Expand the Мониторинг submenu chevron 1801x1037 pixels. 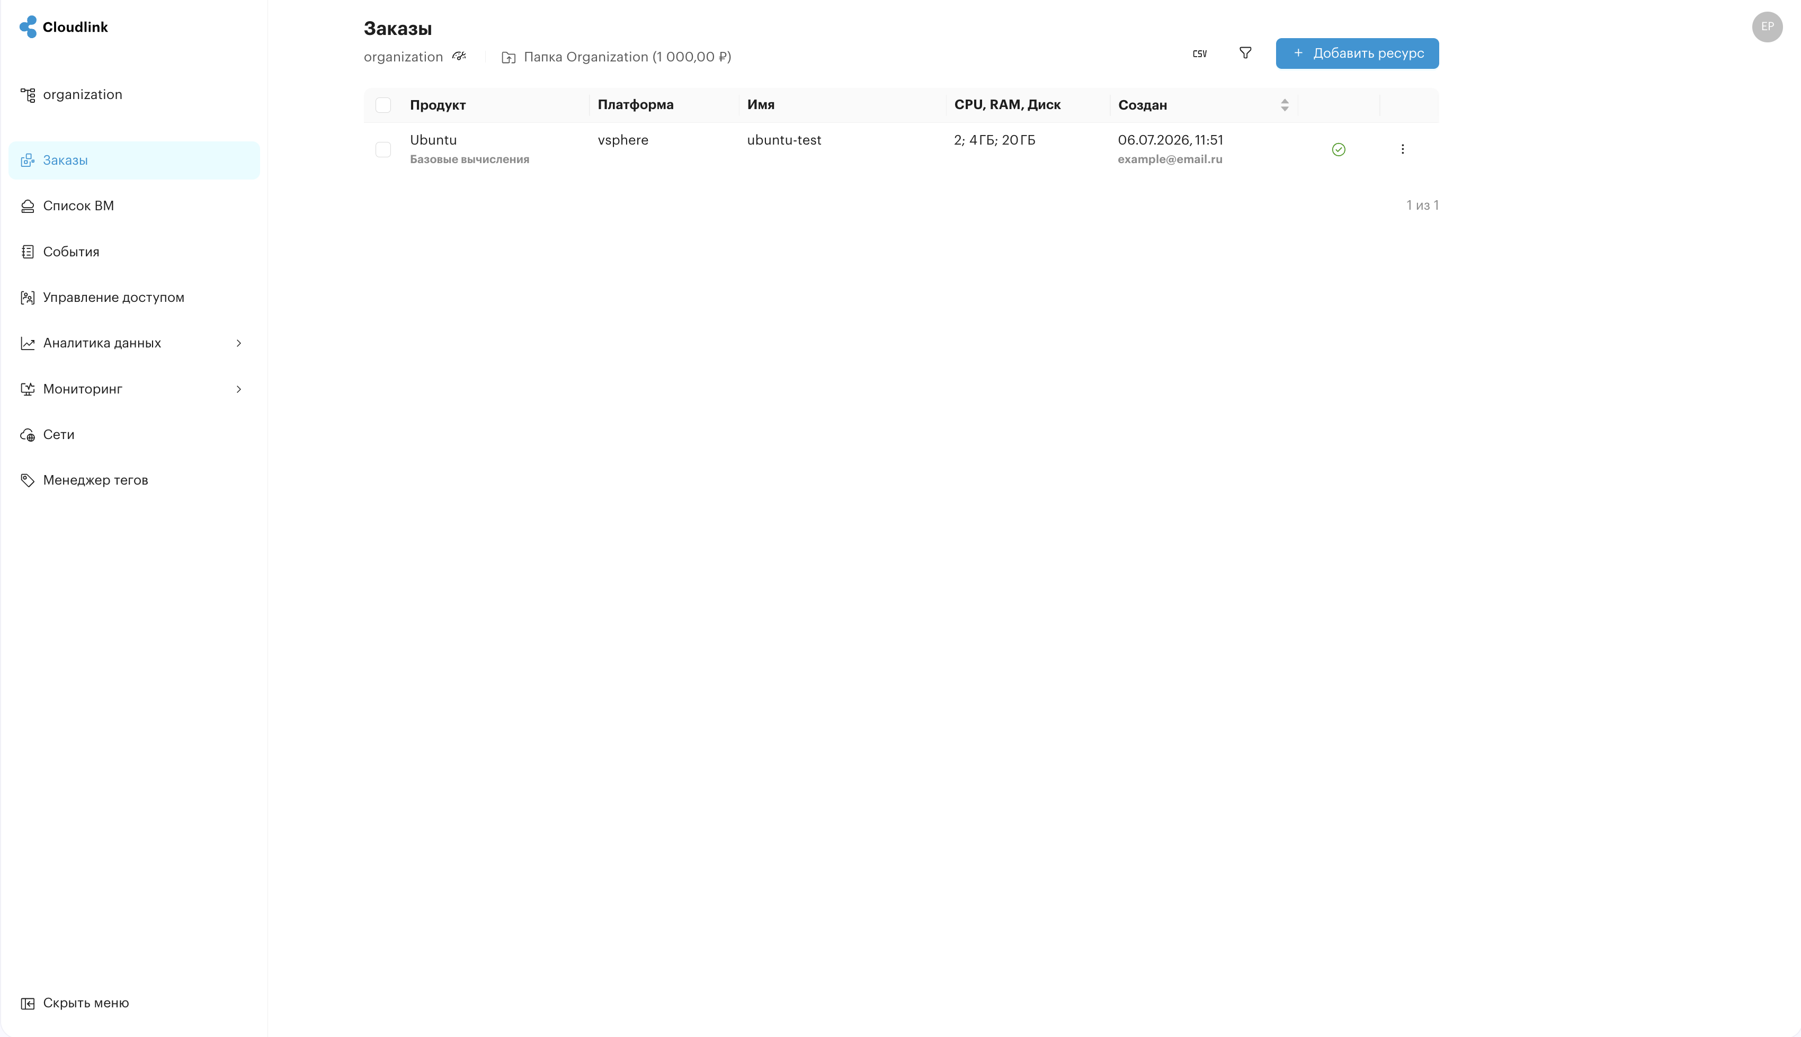(x=238, y=389)
